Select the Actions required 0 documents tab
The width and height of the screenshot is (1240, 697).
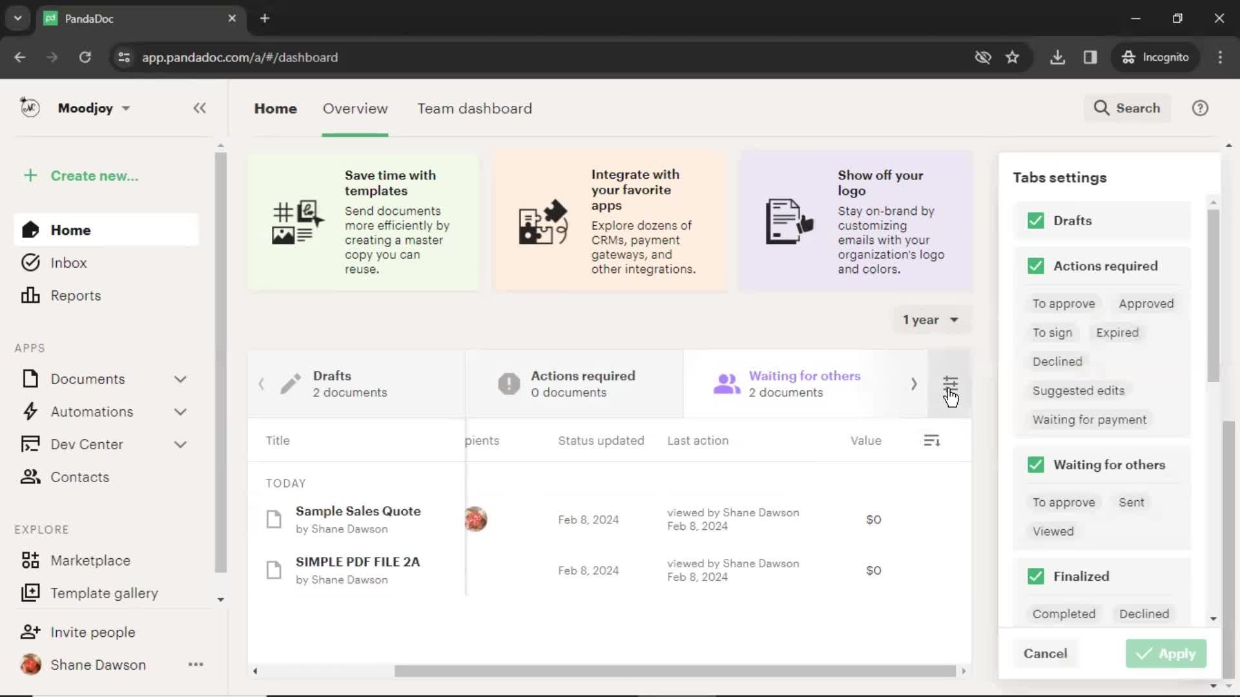coord(574,384)
